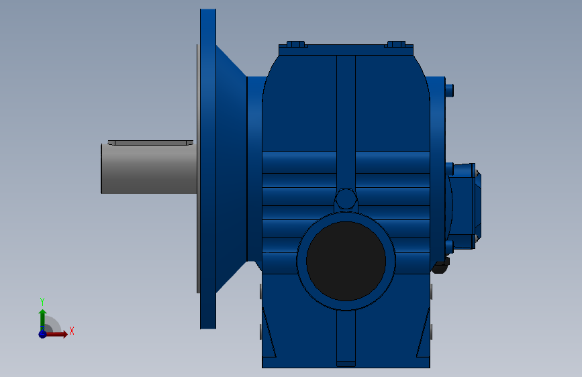The width and height of the screenshot is (582, 377).
Task: Select the small round plug above the bore
Action: [346, 199]
